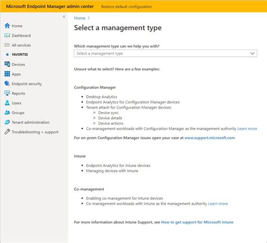Click 'Endpoint Analytics for Configuration Manager devices' text

point(133,102)
